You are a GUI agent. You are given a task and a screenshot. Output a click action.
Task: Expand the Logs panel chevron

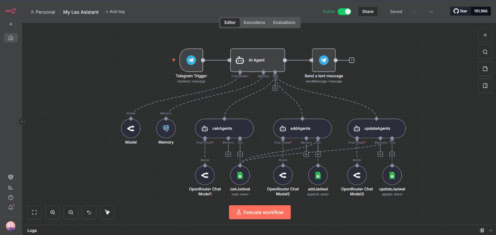click(491, 230)
